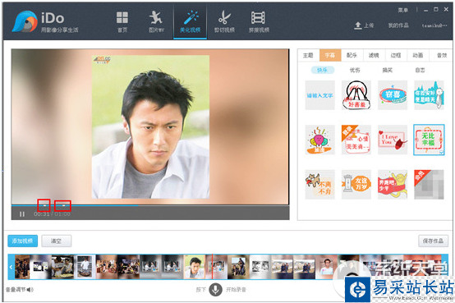
Task: Select timeline thumbnail of man portrait on green
Action: click(195, 267)
